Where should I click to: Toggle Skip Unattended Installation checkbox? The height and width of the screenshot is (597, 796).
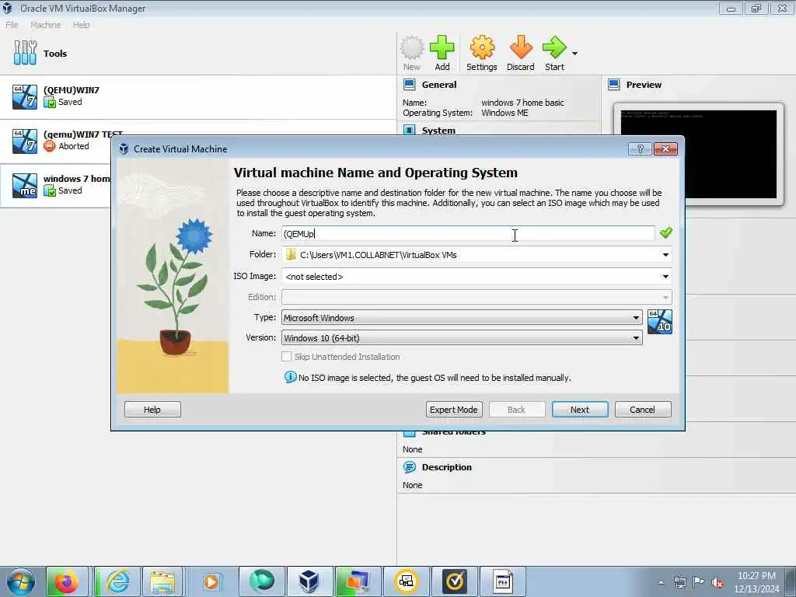(286, 357)
